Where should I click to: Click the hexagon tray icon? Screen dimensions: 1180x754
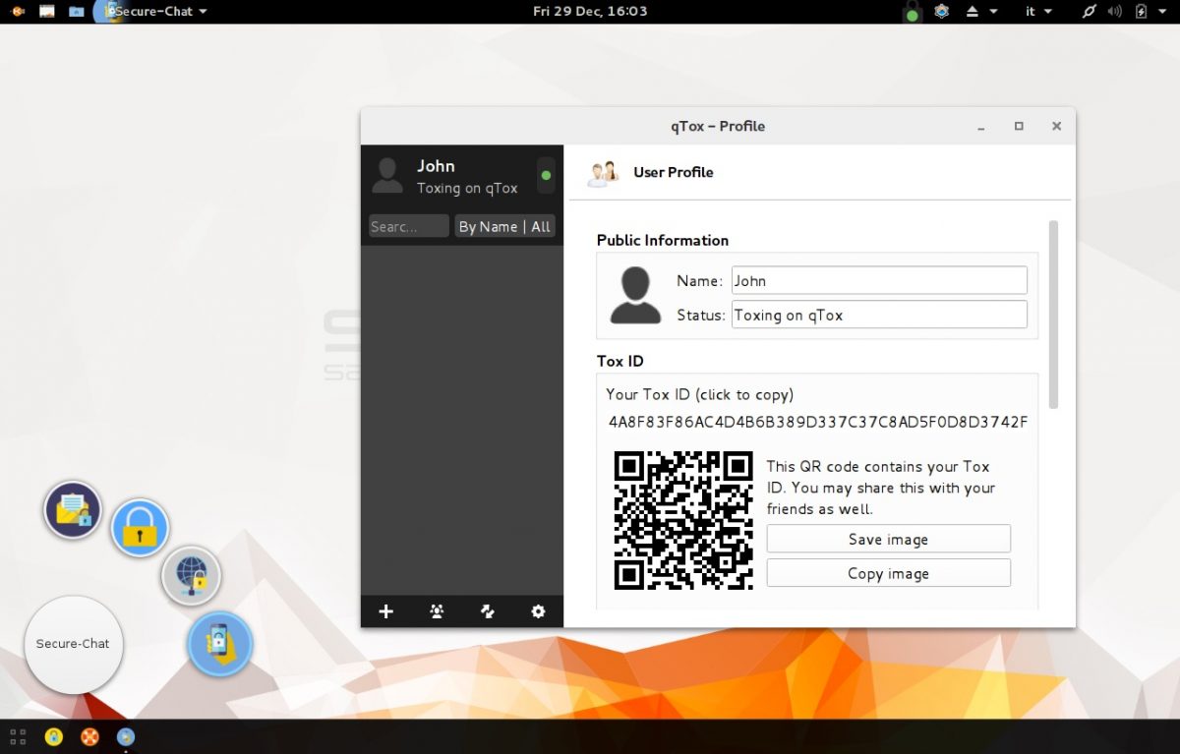[x=941, y=12]
